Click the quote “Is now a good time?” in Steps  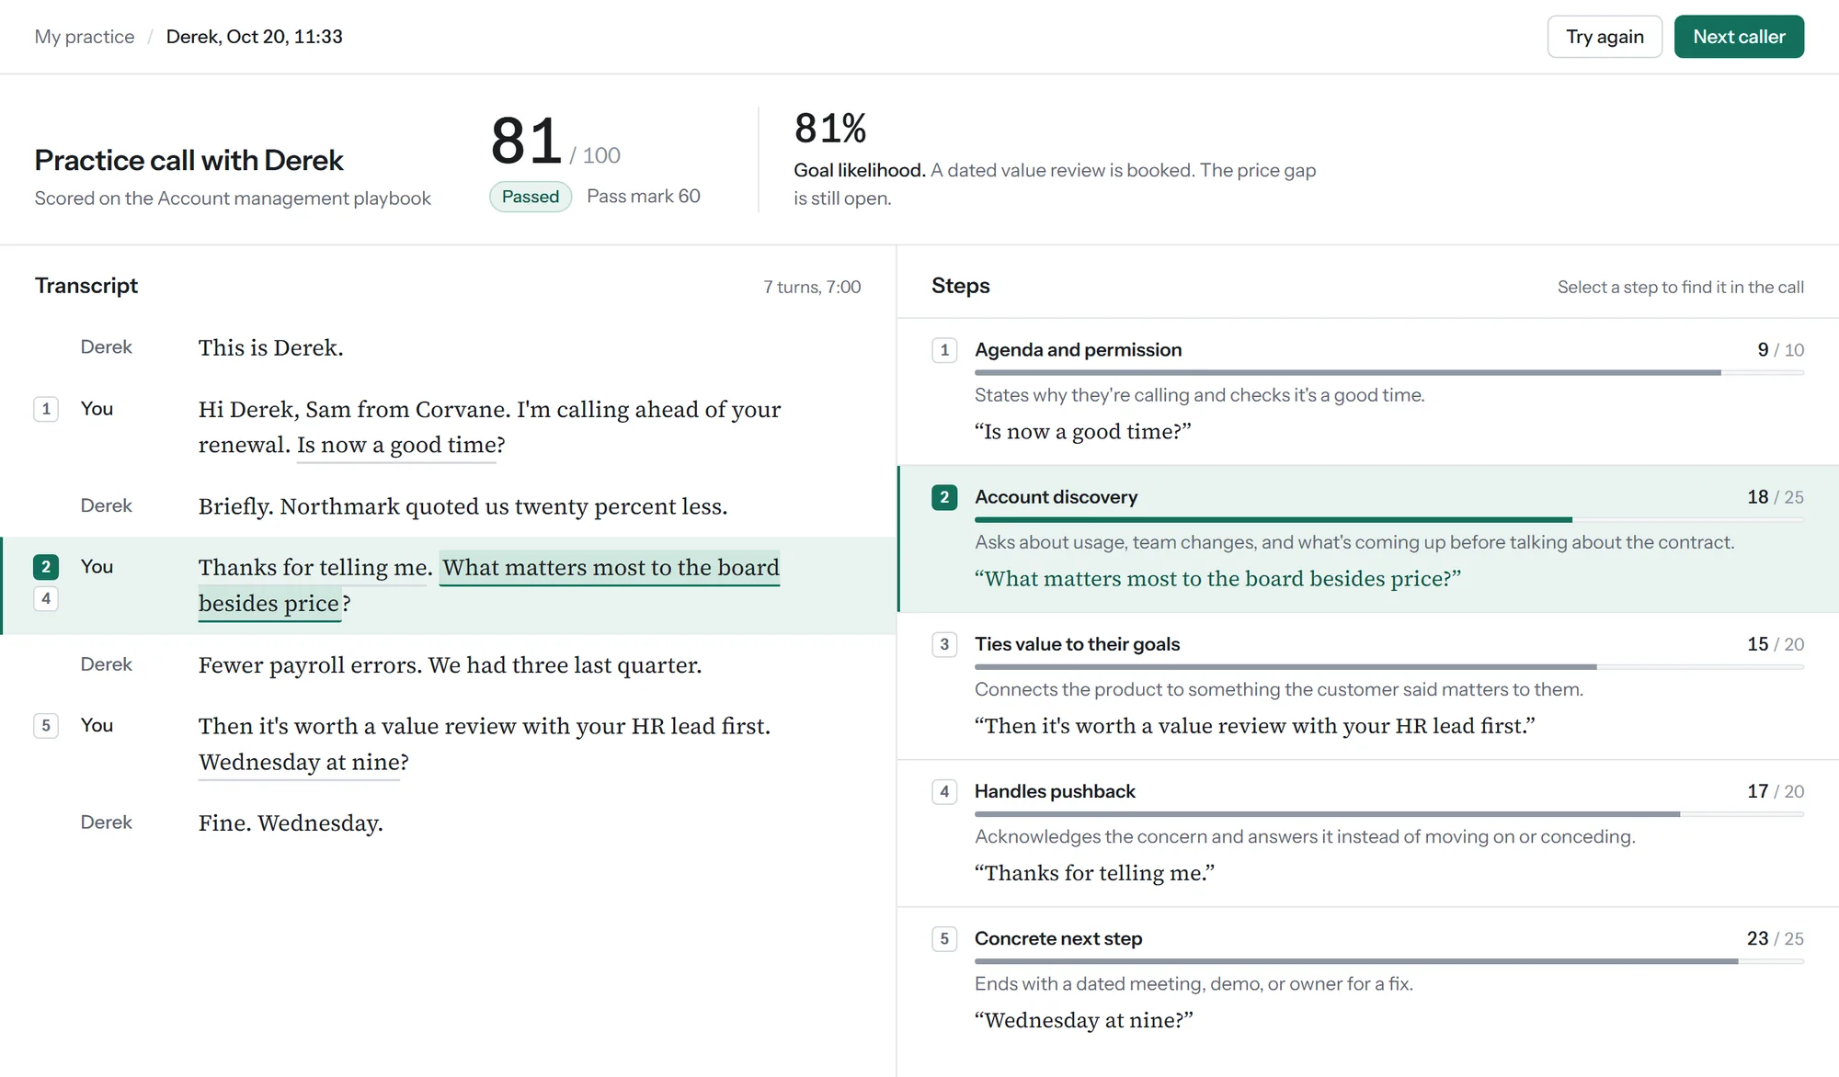pos(1083,432)
